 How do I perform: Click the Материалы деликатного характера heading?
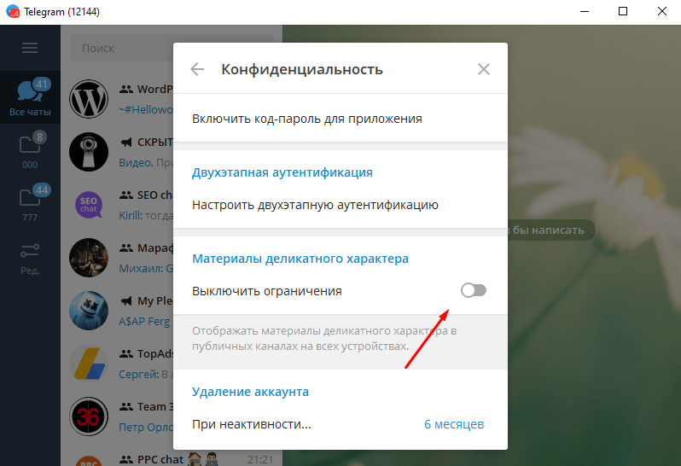[x=300, y=259]
